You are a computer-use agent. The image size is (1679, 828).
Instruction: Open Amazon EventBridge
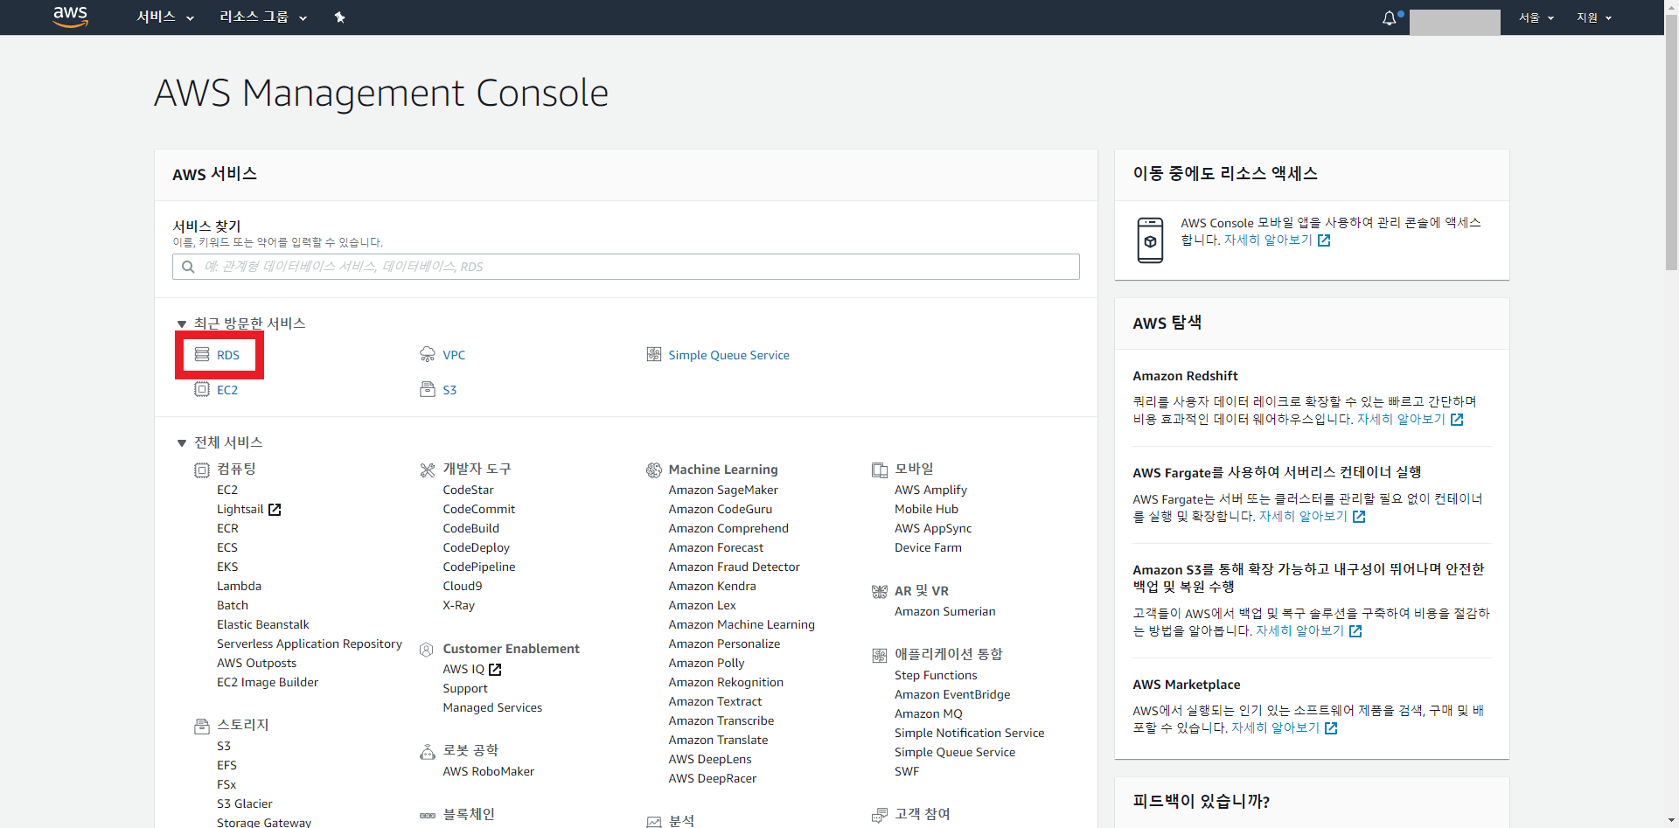[952, 695]
